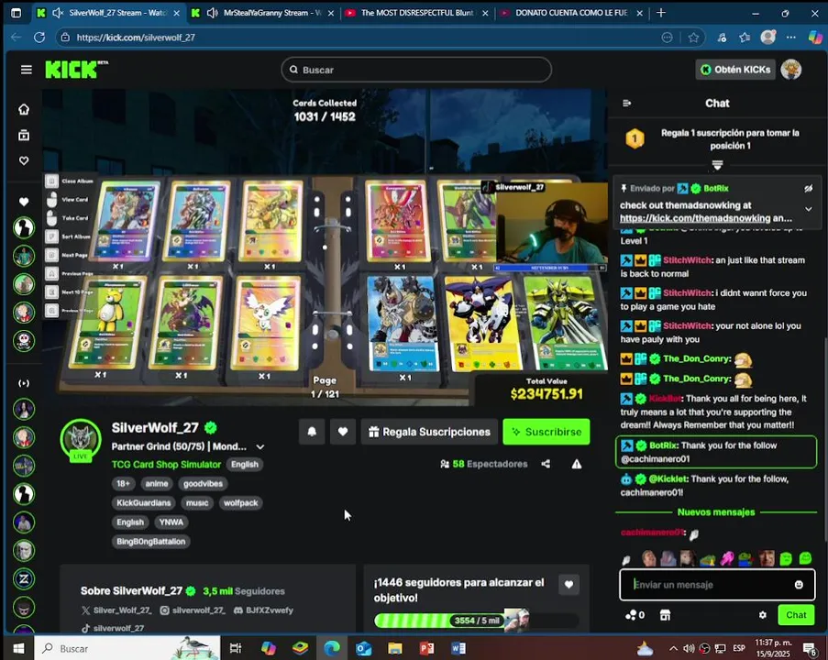Open Outlook from taskbar
This screenshot has height=660, width=828.
pos(363,648)
